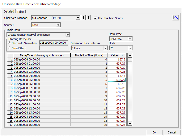Click the plot time series graph icon
The image size is (182, 136).
[x=176, y=18]
